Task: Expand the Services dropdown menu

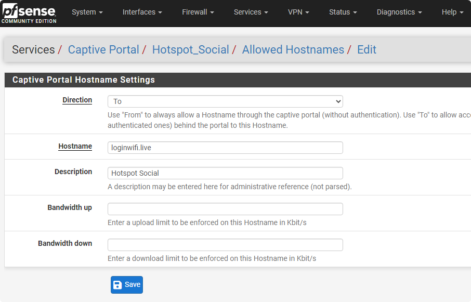Action: click(251, 12)
